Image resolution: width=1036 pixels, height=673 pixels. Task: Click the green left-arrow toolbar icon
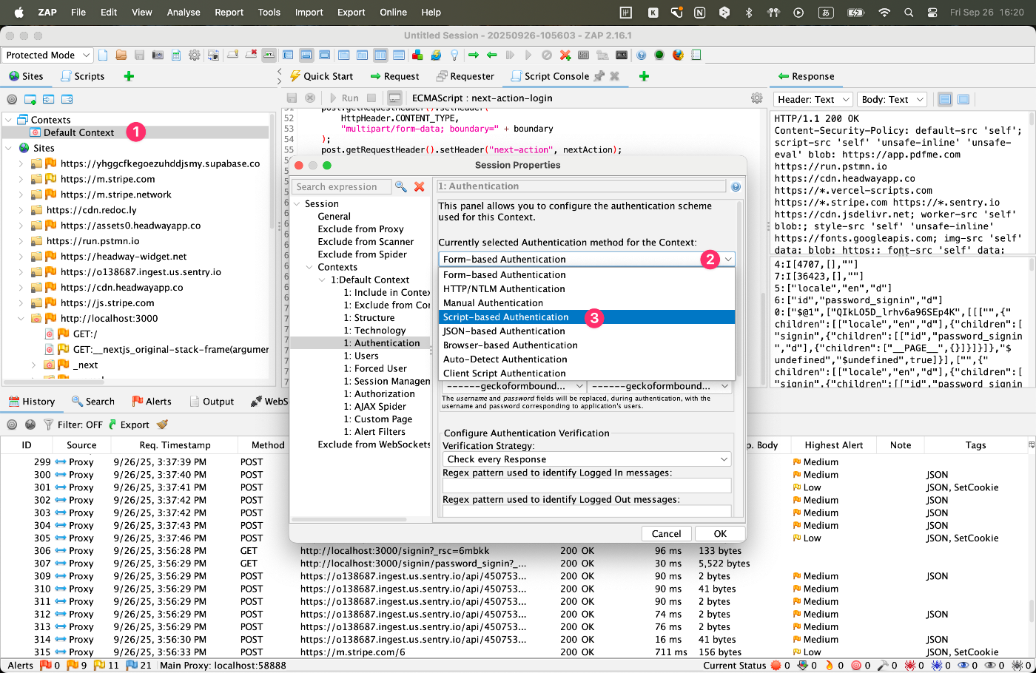(x=491, y=55)
